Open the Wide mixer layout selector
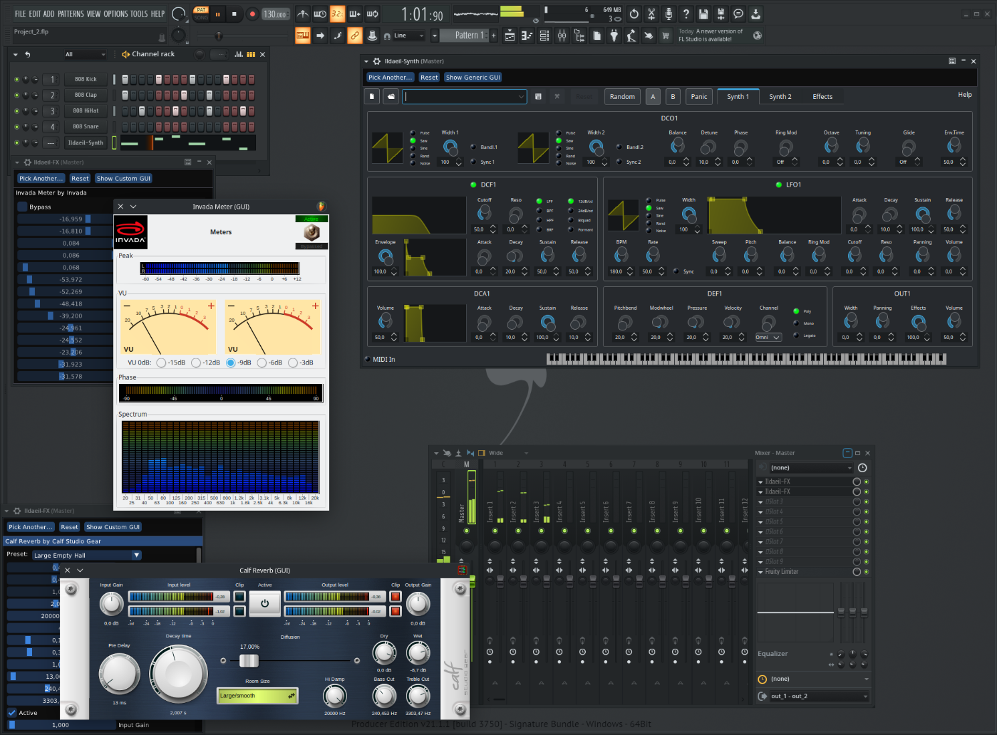Screen dimensions: 997x735 508,453
